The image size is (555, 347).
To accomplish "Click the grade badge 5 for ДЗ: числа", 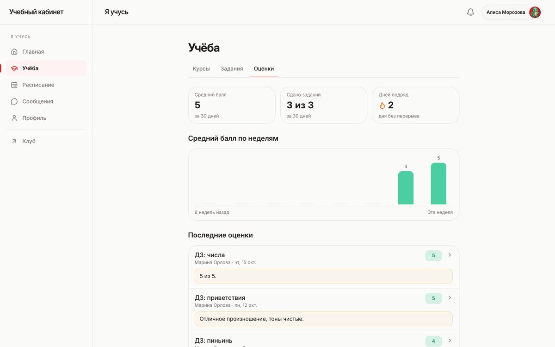I will 433,255.
